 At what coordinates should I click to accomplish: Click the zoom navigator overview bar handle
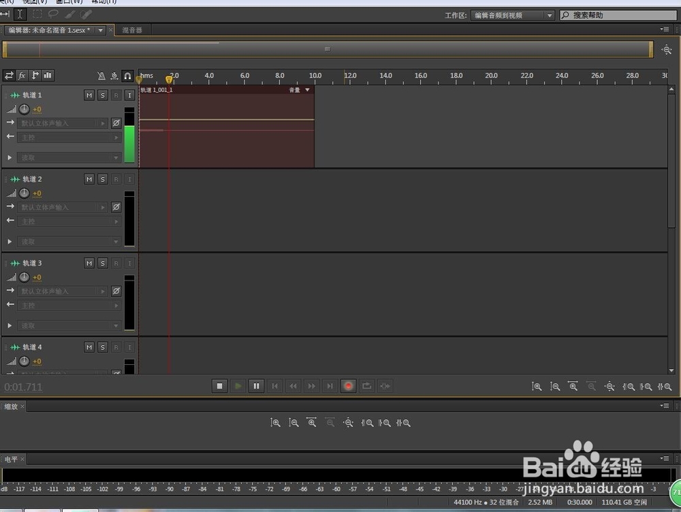327,49
